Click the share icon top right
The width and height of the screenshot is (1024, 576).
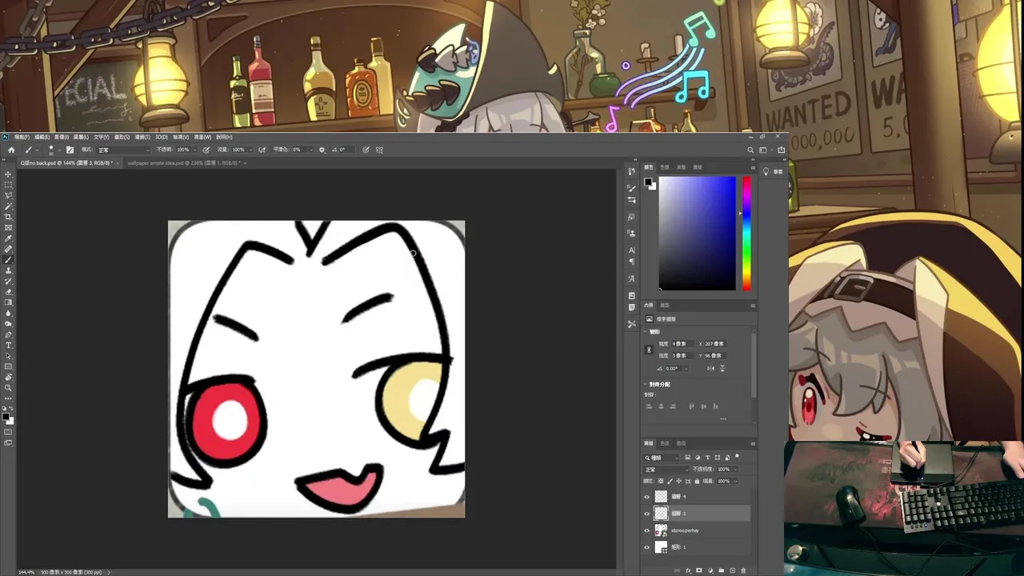pos(782,150)
